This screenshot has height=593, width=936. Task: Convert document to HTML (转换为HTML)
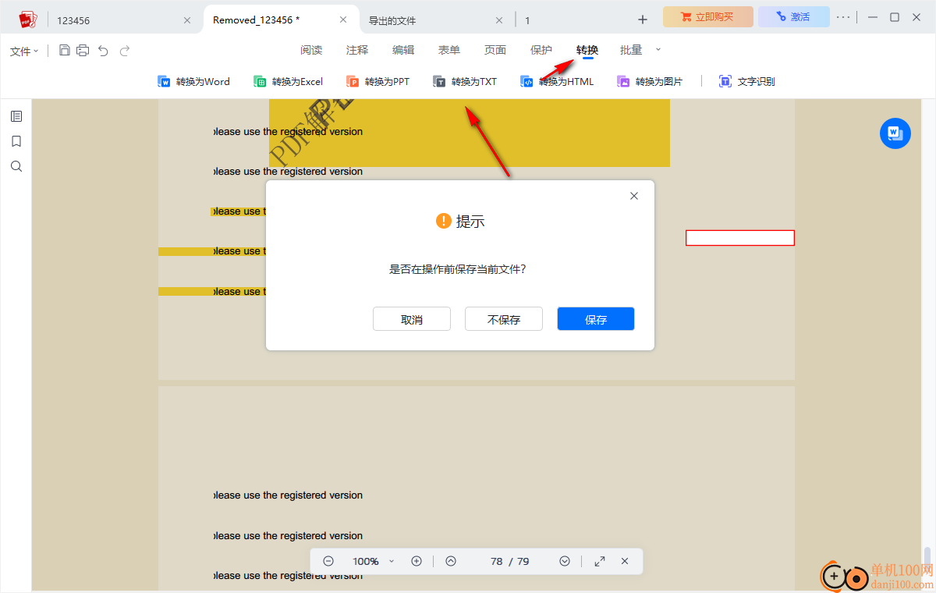coord(557,81)
